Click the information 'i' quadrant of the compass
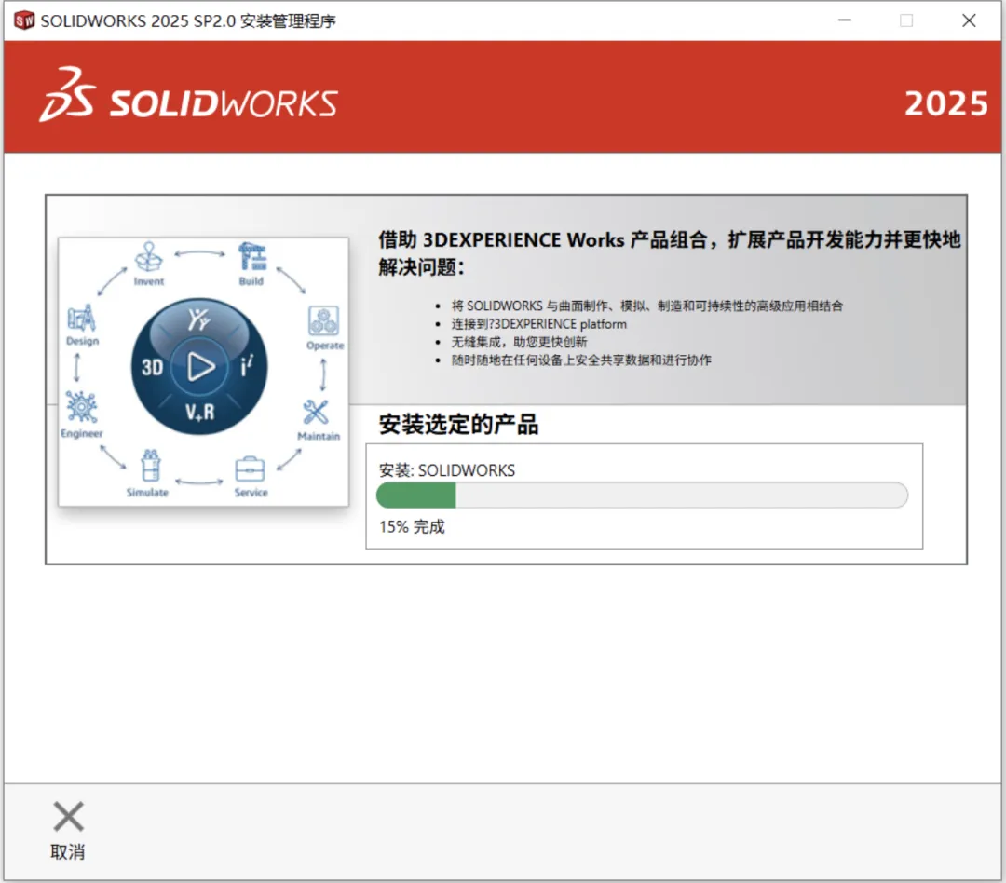Screen dimensions: 1006x883 click(247, 366)
